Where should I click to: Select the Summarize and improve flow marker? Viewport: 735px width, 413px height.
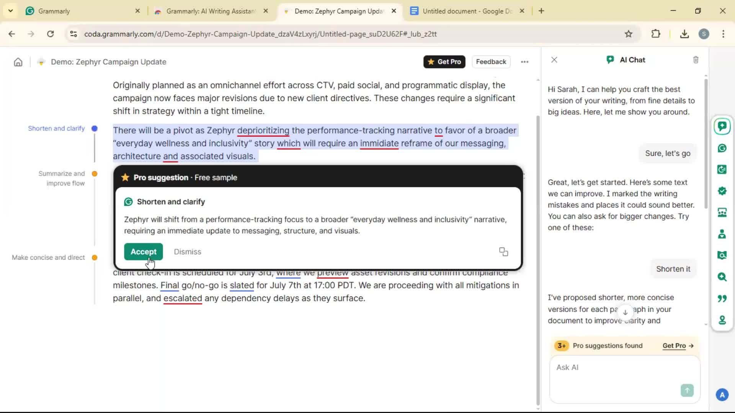95,174
